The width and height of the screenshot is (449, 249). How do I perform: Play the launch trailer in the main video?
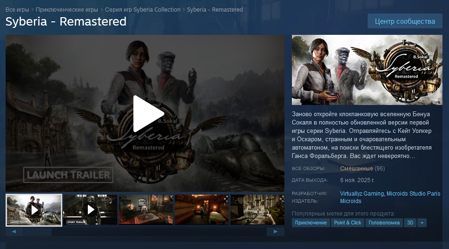(148, 114)
